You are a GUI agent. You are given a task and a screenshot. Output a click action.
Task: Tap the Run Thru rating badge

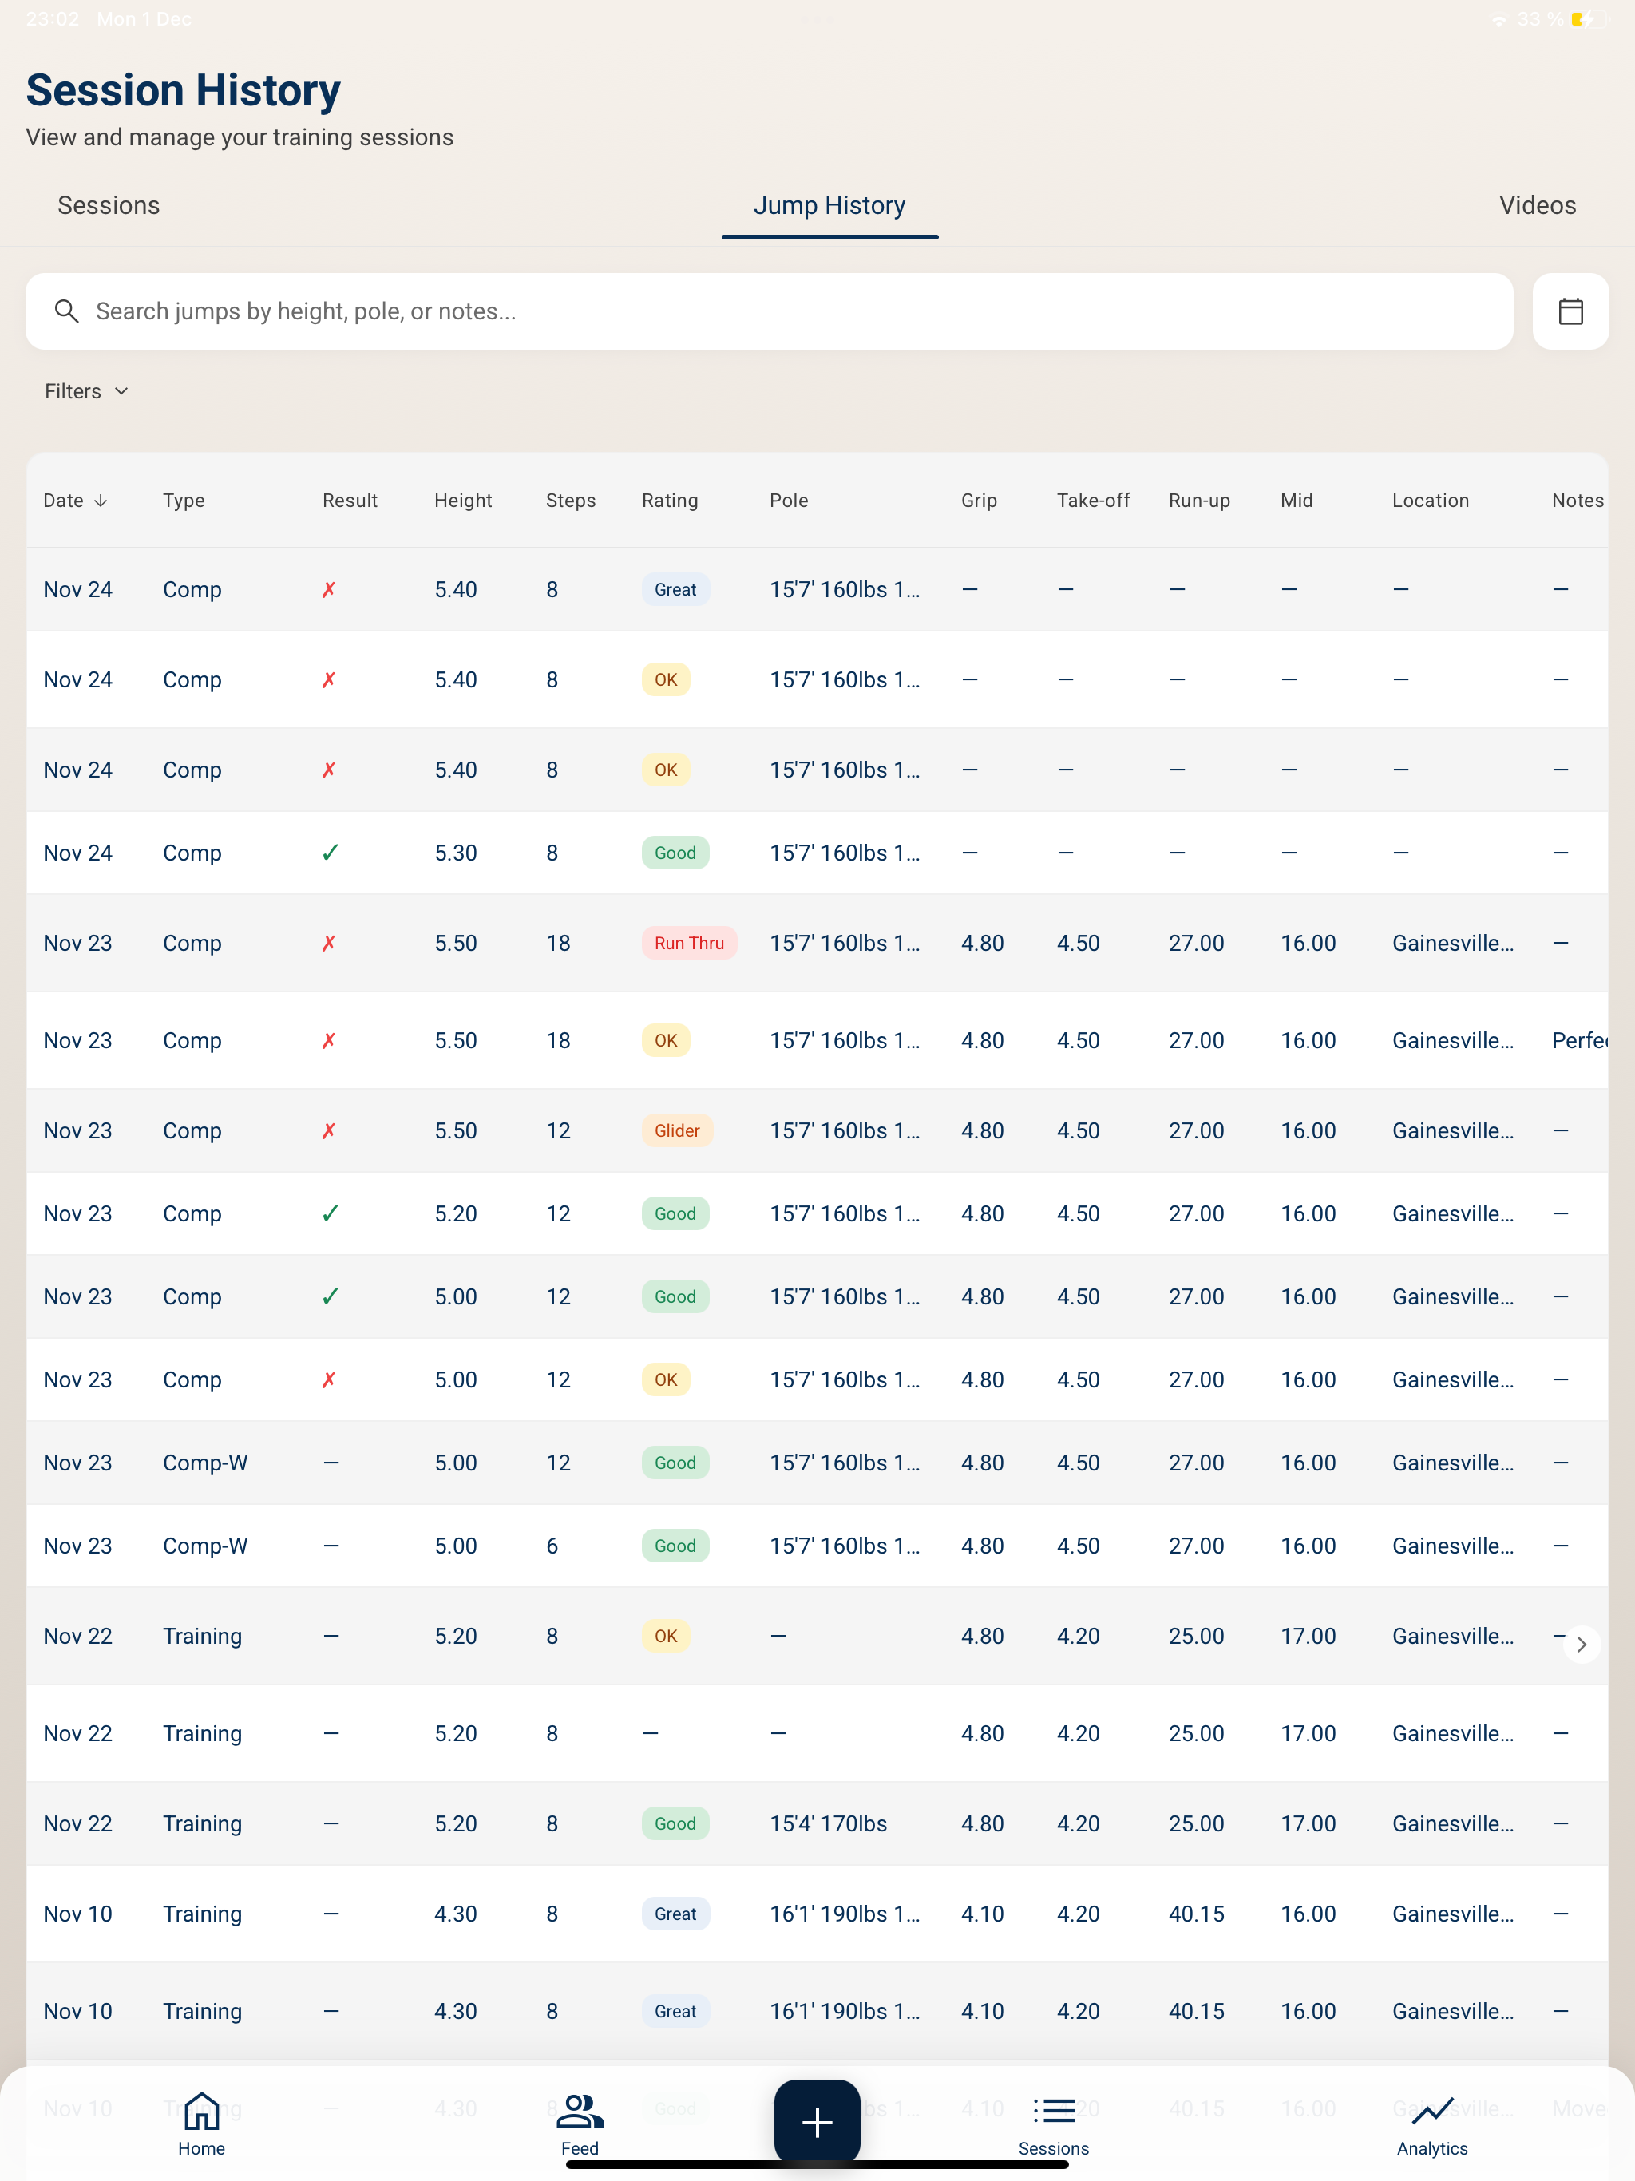[688, 944]
